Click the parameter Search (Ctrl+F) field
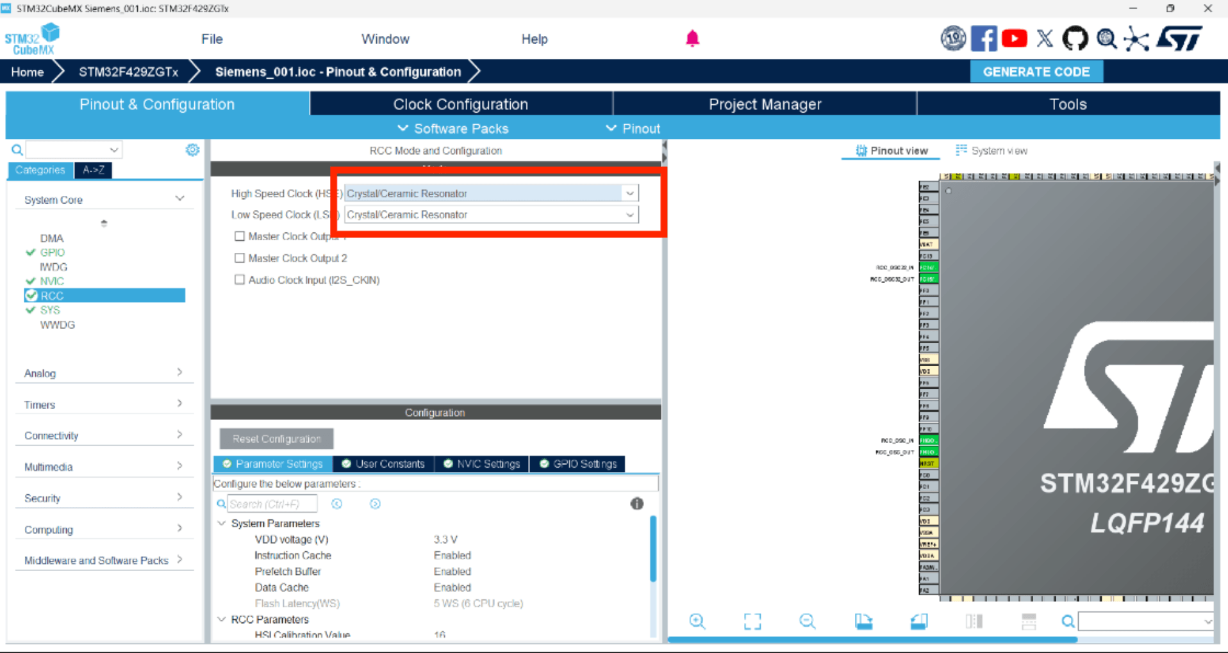This screenshot has height=653, width=1228. (272, 504)
